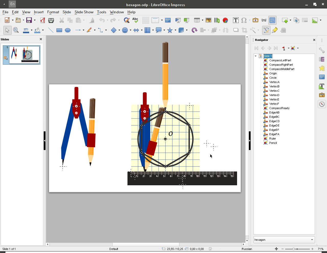
Task: Expand Lines and Arrows dropdown
Action: [x=84, y=30]
